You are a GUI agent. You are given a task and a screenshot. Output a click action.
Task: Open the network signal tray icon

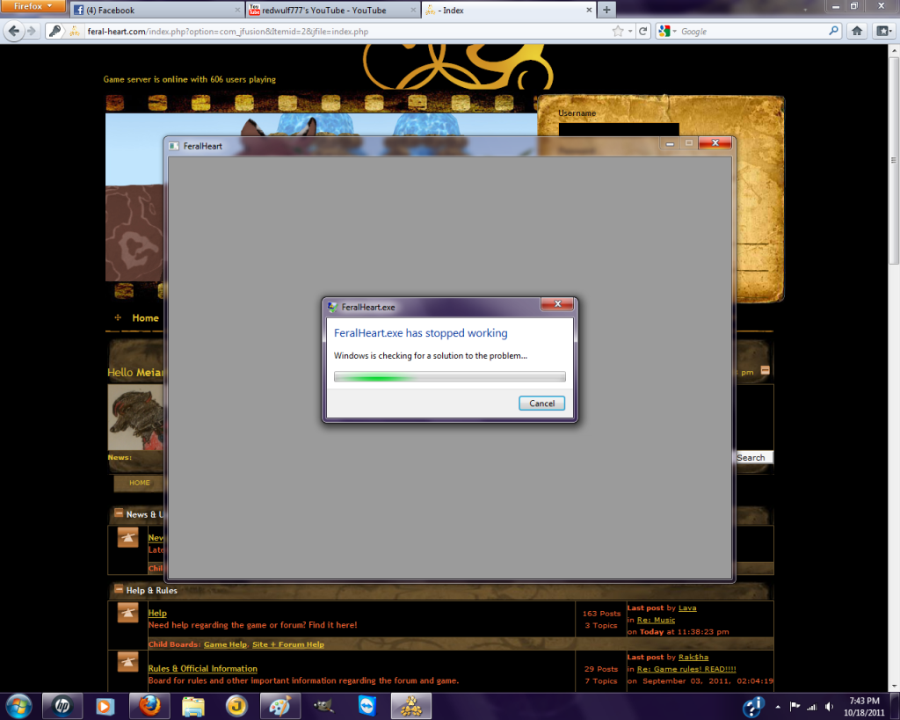(811, 707)
